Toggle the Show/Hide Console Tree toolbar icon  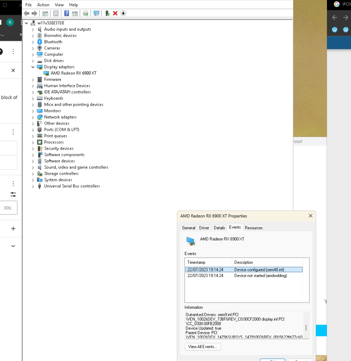tap(45, 13)
